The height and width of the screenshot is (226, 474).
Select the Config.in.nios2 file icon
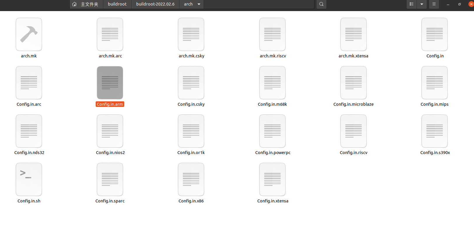[110, 131]
